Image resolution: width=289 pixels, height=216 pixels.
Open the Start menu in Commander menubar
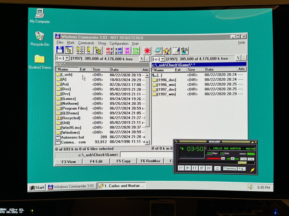coord(135,44)
